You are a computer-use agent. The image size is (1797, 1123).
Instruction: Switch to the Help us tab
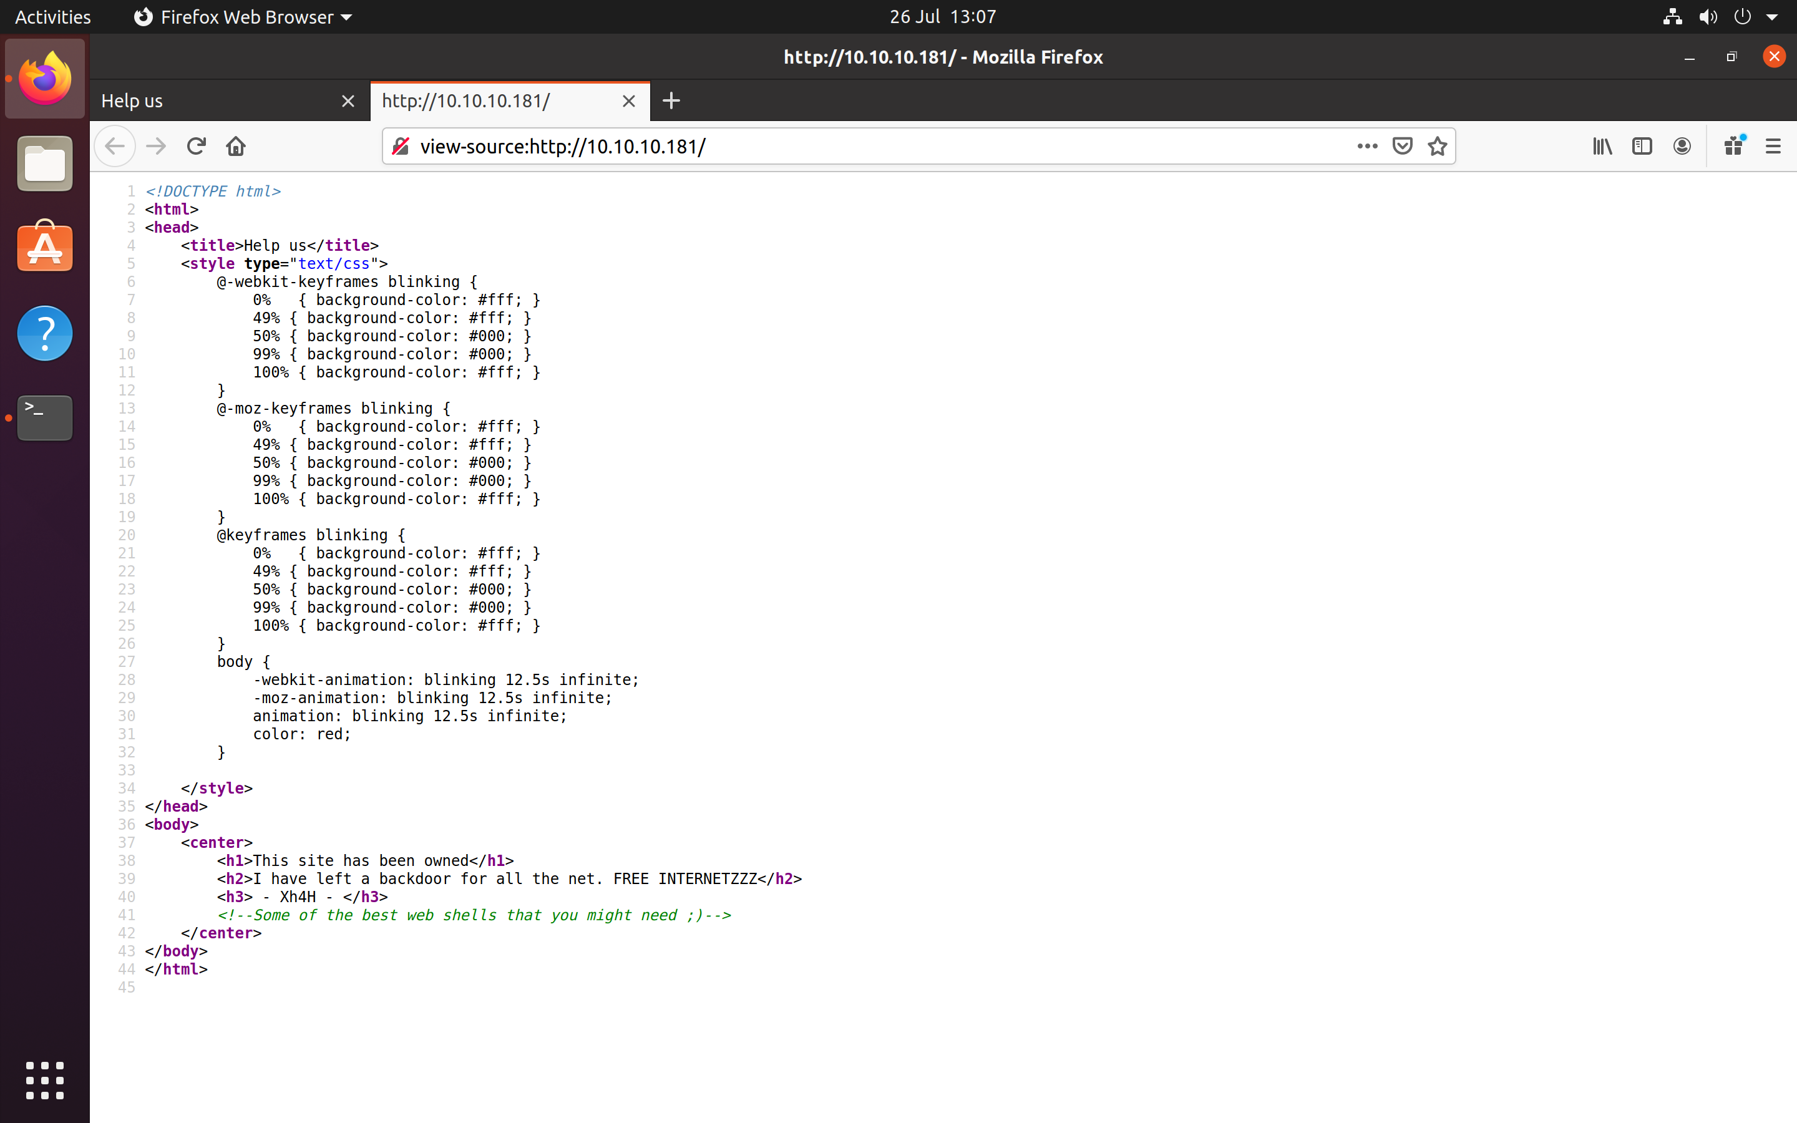point(230,101)
